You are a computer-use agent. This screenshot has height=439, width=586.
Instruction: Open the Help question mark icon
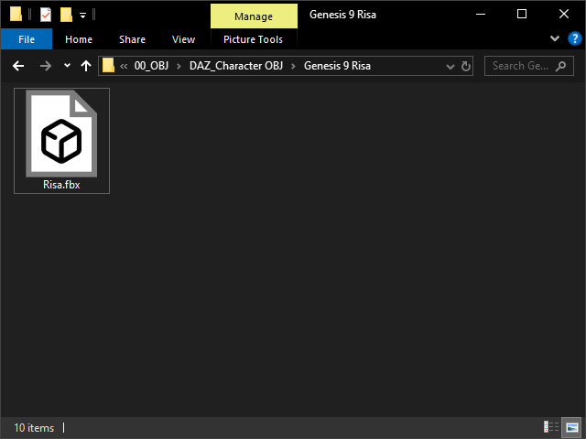(574, 38)
